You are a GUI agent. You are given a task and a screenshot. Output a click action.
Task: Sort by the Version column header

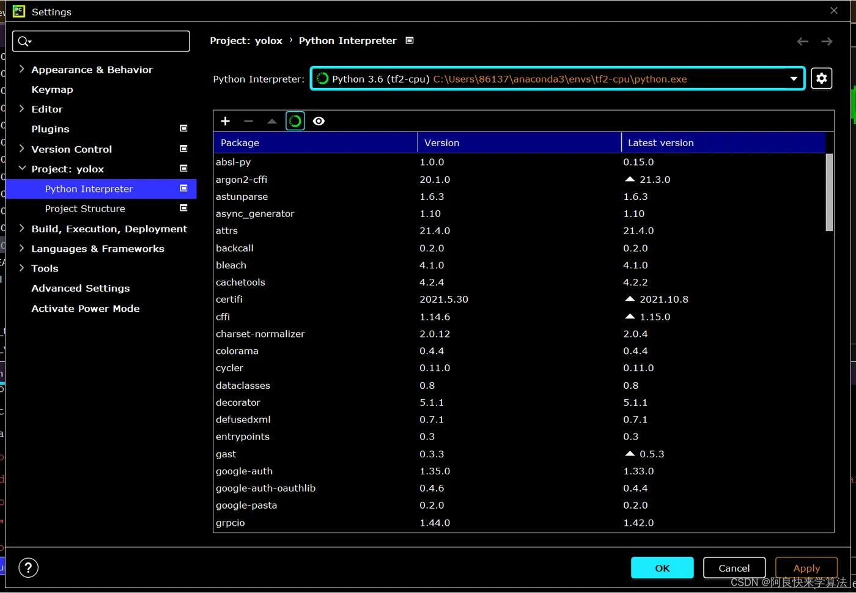519,142
